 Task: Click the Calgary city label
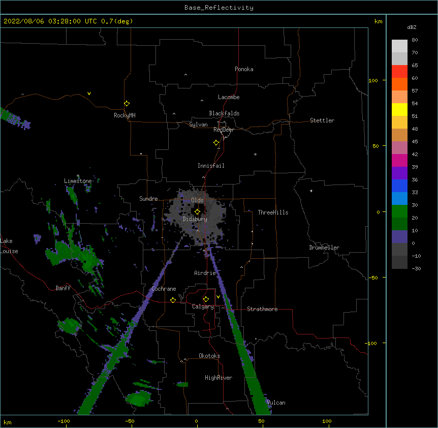(x=203, y=307)
